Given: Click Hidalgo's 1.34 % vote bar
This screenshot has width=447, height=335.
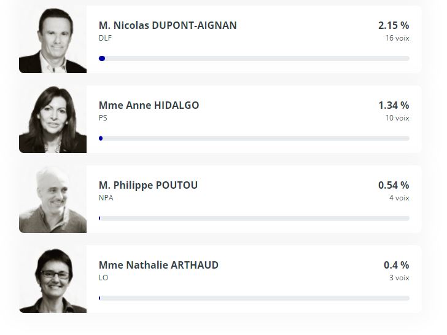Looking at the screenshot, I should pyautogui.click(x=254, y=138).
